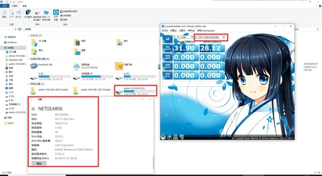This screenshot has width=322, height=176.
Task: Open the 3D 对象 folder icon
Action: (x=34, y=43)
